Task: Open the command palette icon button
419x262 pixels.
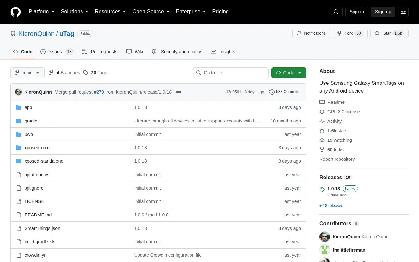Action: click(x=403, y=12)
